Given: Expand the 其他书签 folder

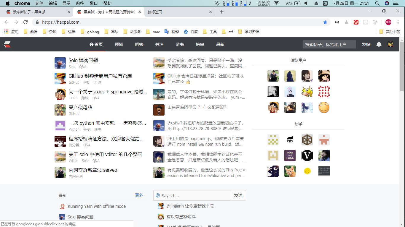Looking at the screenshot, I should pyautogui.click(x=390, y=32).
